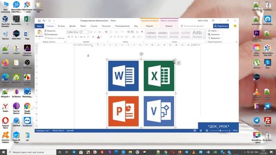
Task: Undo the last action in Word
Action: [44, 21]
